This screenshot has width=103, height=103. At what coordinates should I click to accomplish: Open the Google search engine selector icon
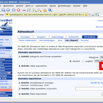click(x=97, y=15)
